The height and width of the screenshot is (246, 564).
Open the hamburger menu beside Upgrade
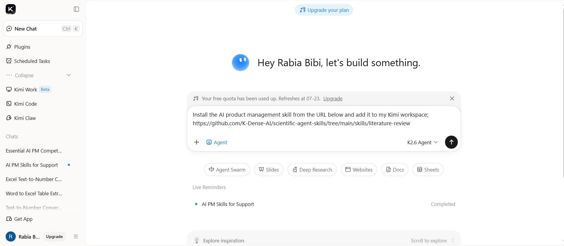76,237
